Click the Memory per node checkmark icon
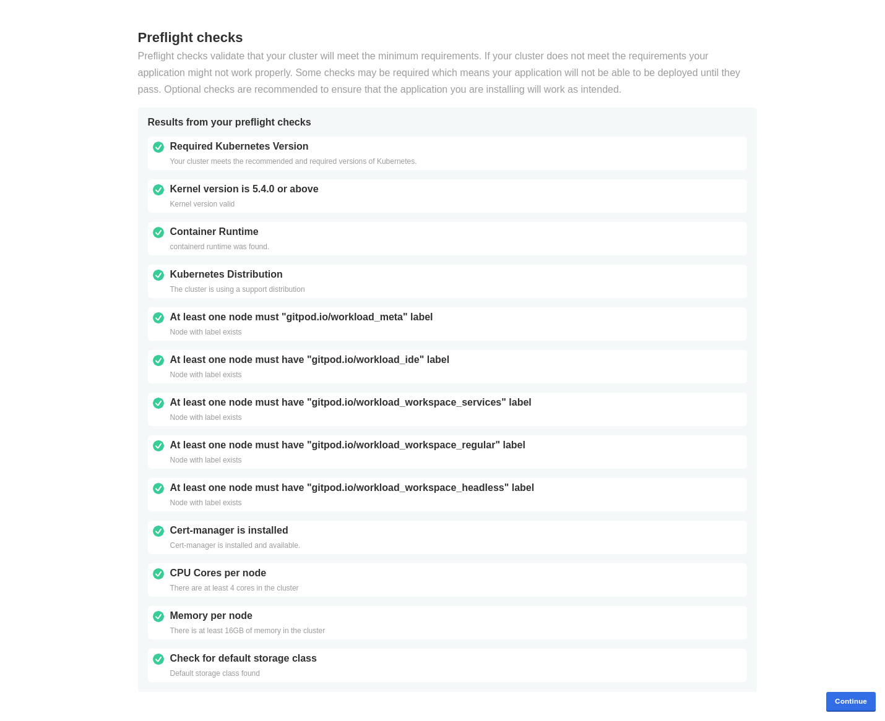 158,616
